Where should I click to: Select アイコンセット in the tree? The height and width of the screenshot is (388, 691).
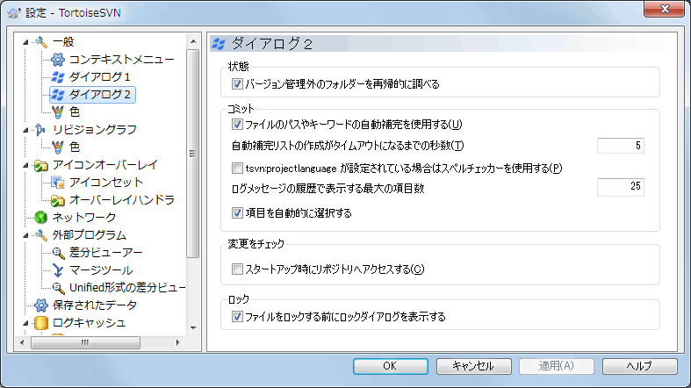point(105,183)
